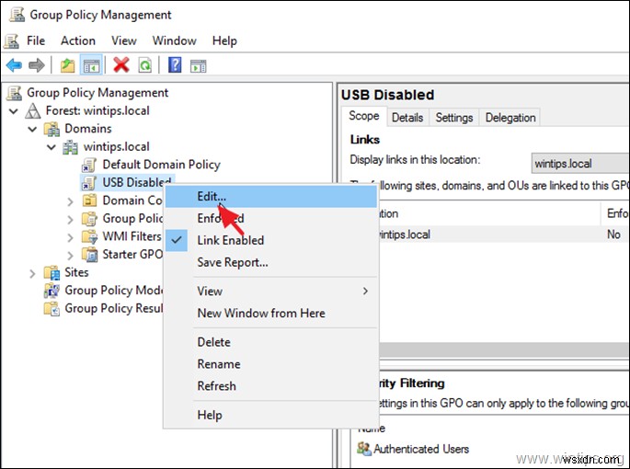Image resolution: width=630 pixels, height=469 pixels.
Task: Click the Domains folder icon
Action: tap(52, 130)
